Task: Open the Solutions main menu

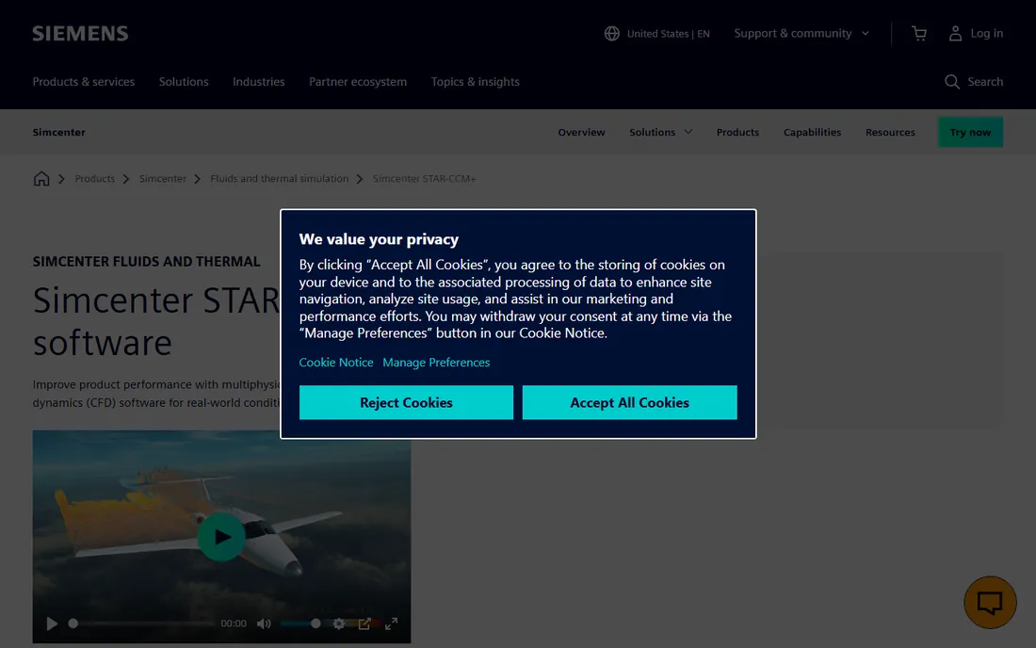Action: tap(184, 81)
